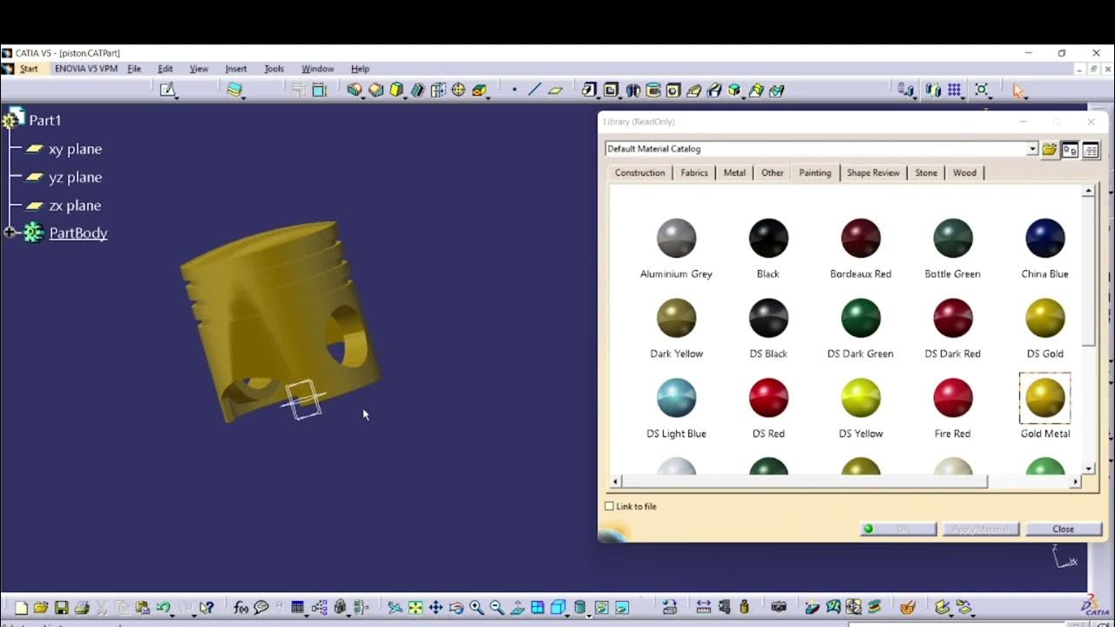1115x627 pixels.
Task: Click the Rotate view icon
Action: (456, 608)
